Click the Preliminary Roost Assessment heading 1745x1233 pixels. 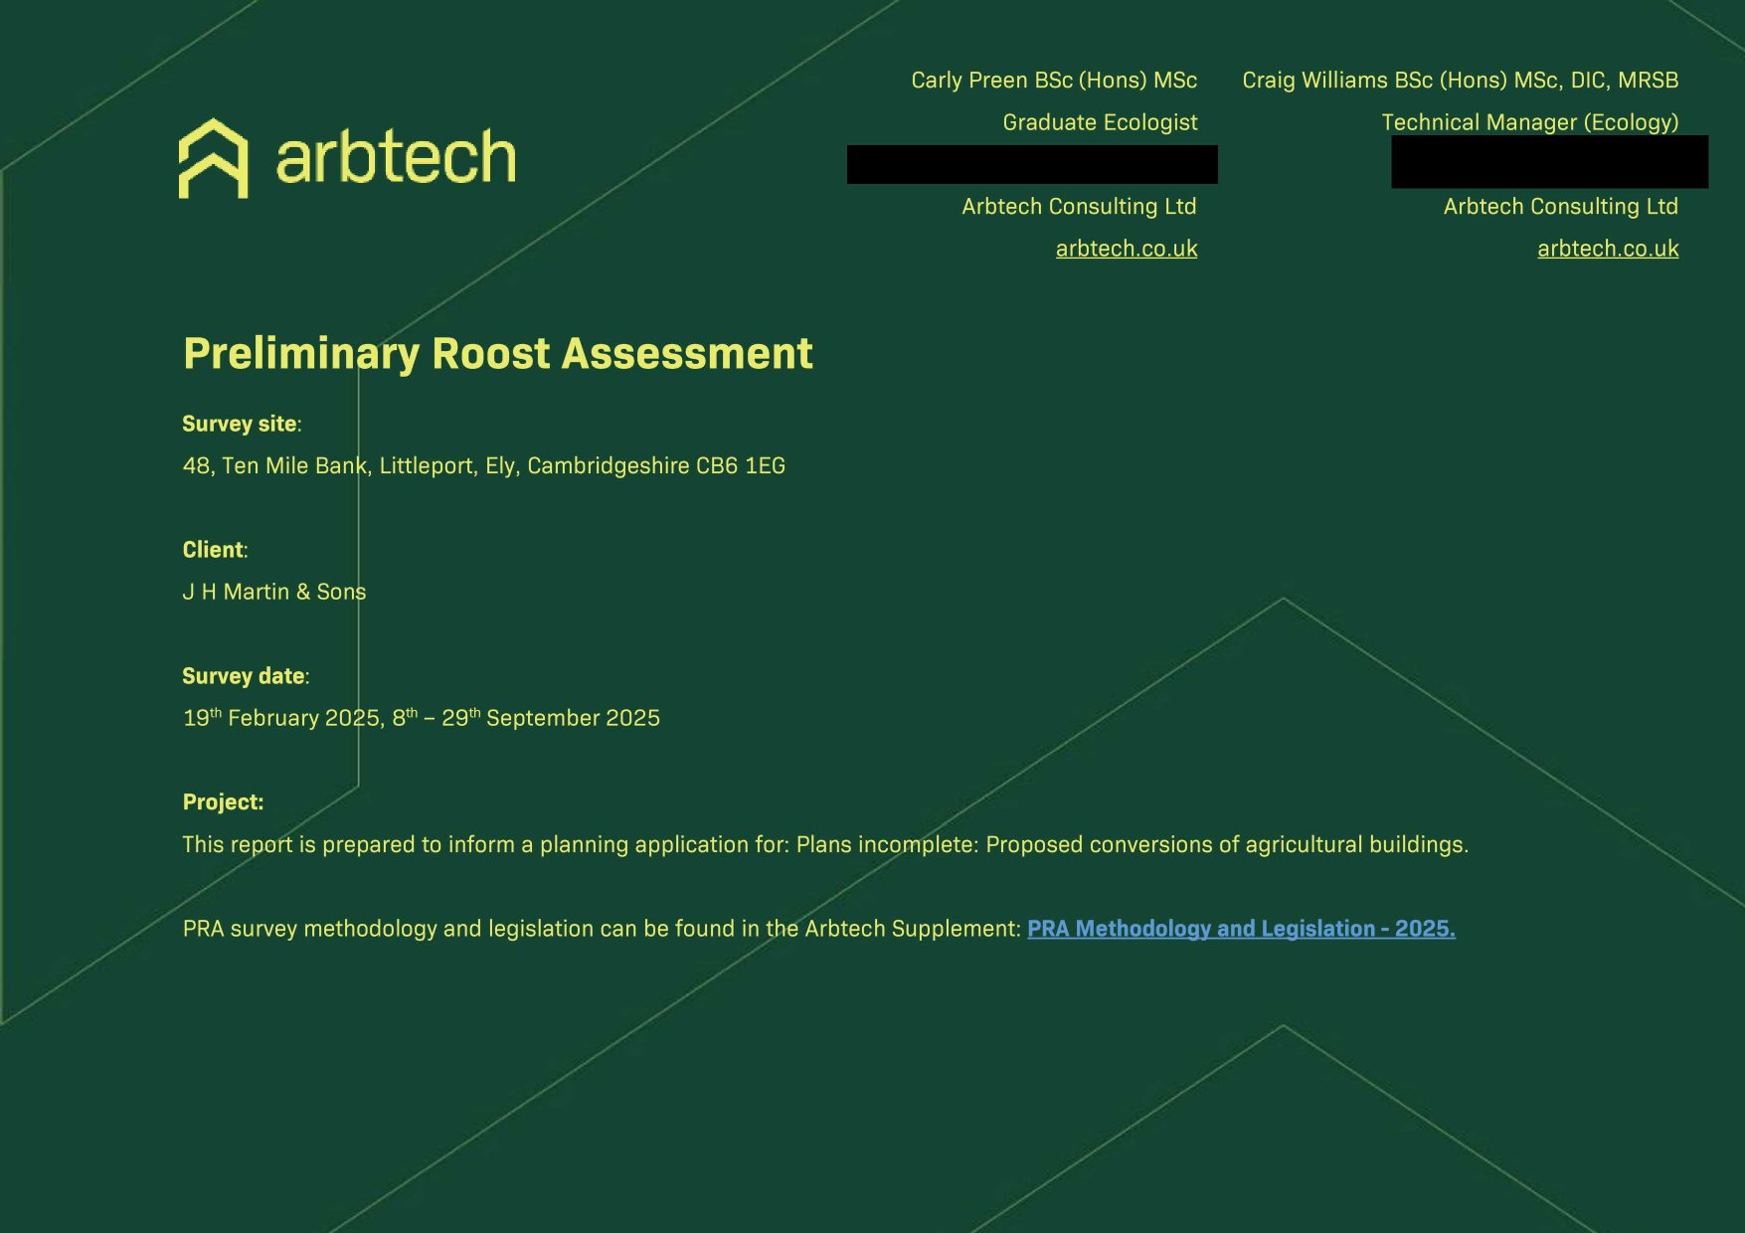[x=497, y=354]
